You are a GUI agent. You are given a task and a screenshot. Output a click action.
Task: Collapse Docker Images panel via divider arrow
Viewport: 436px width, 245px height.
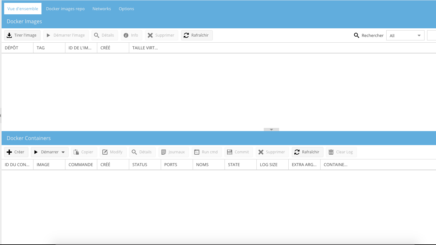click(271, 129)
